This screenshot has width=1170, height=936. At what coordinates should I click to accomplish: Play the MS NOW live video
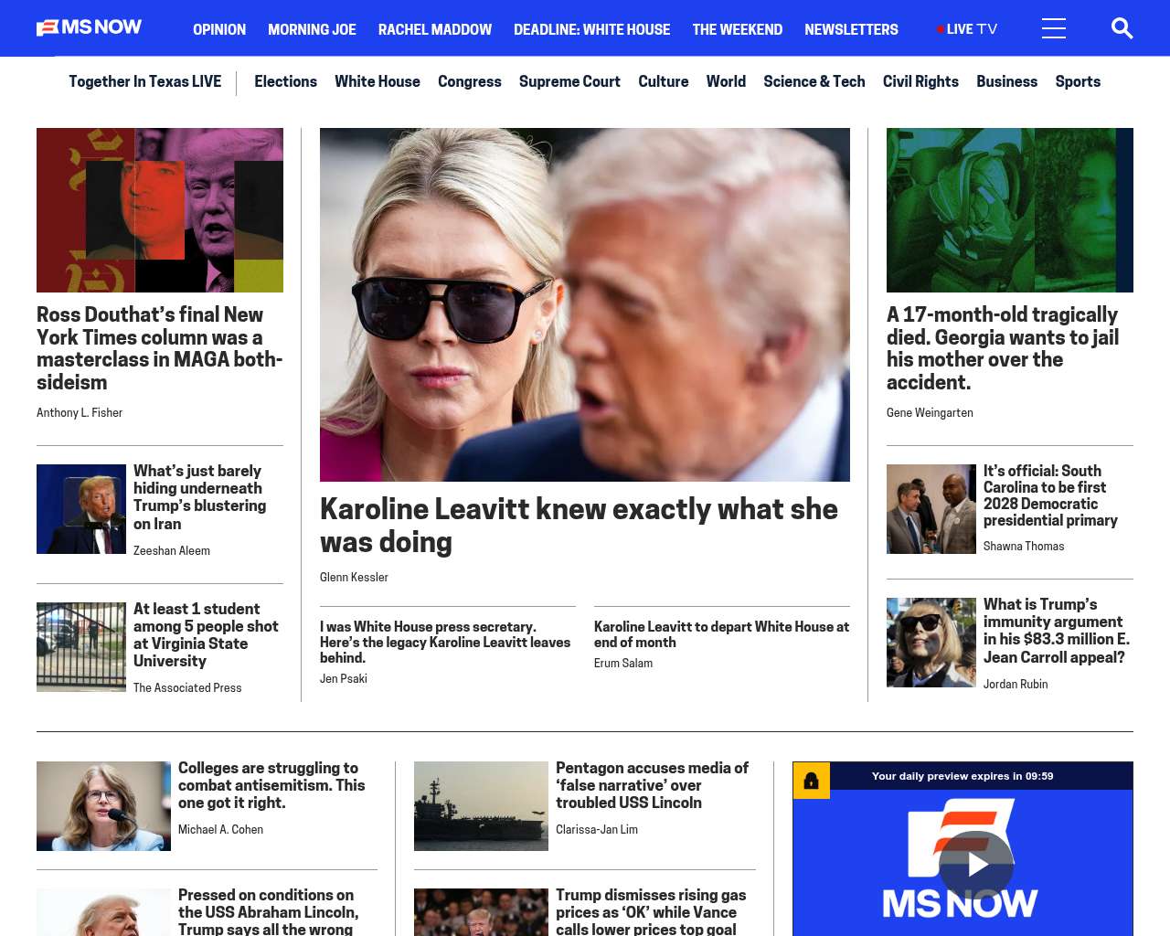[976, 865]
